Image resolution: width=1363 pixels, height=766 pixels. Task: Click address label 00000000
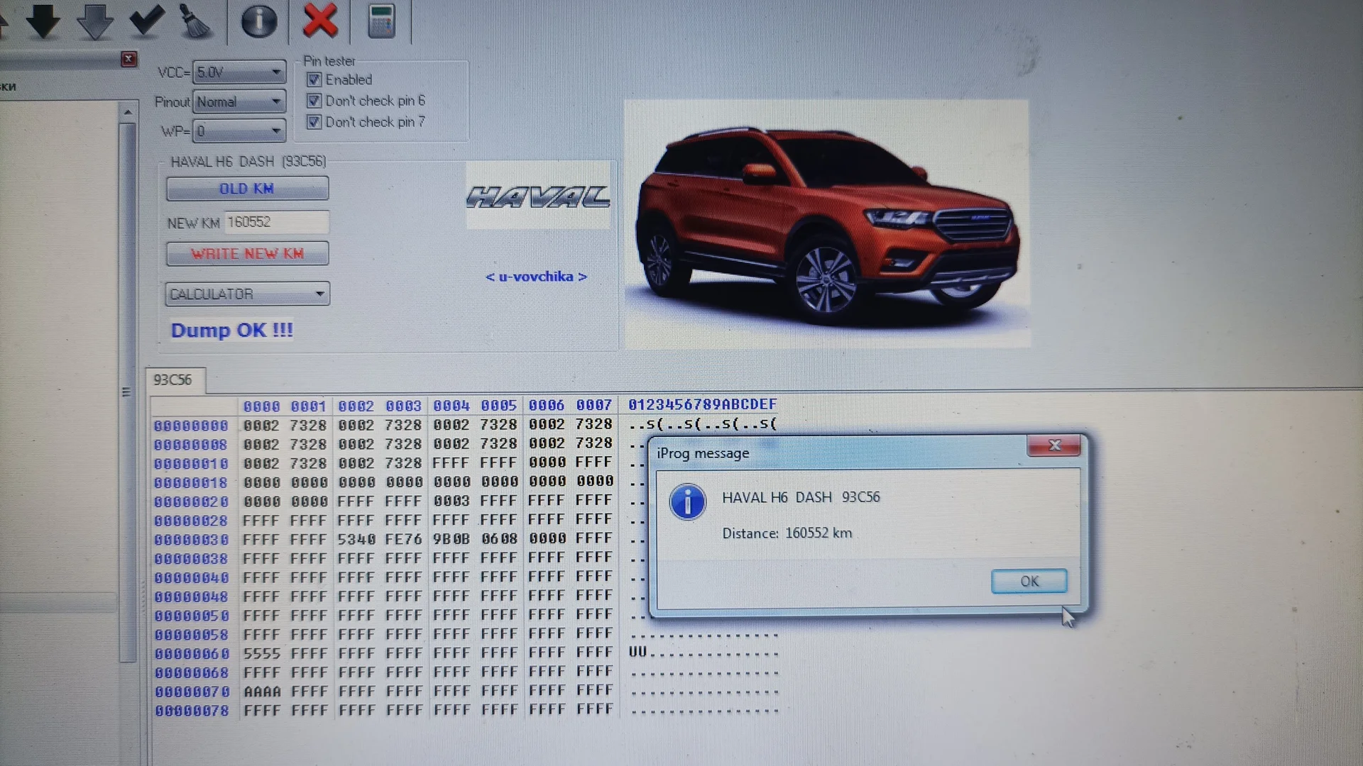click(x=192, y=426)
